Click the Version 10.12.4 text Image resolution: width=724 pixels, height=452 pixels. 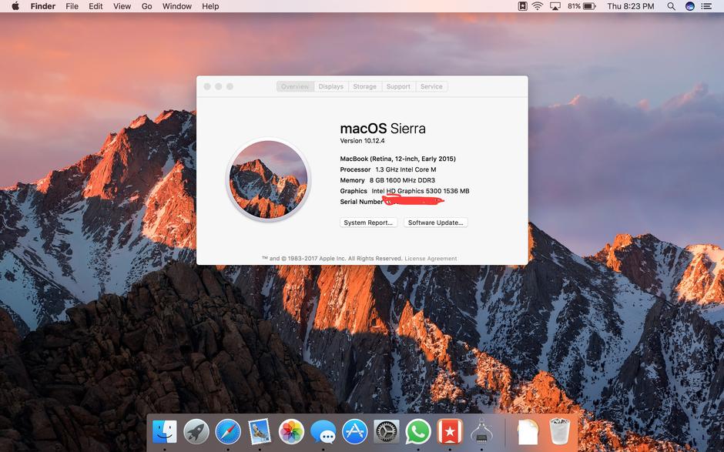click(x=362, y=141)
